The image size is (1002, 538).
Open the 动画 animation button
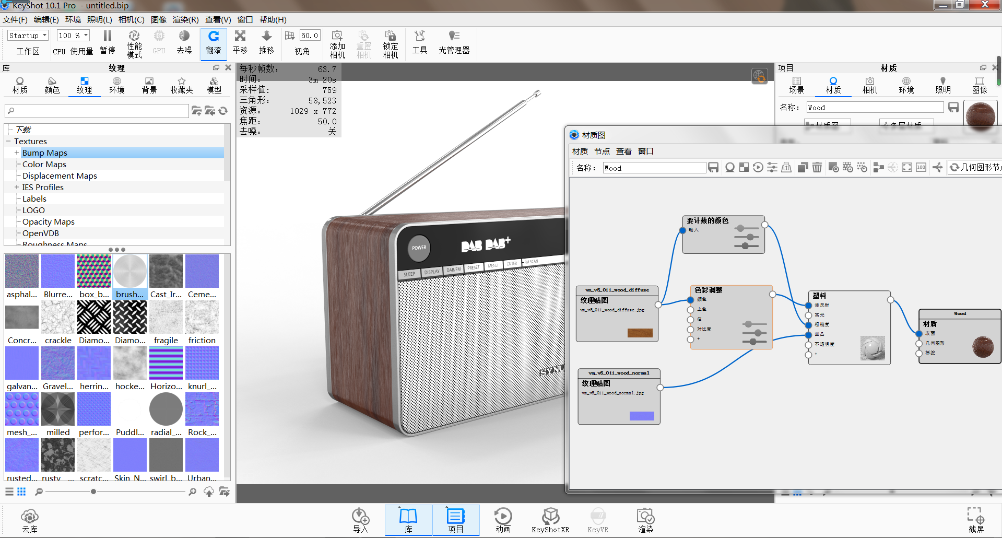click(x=503, y=521)
